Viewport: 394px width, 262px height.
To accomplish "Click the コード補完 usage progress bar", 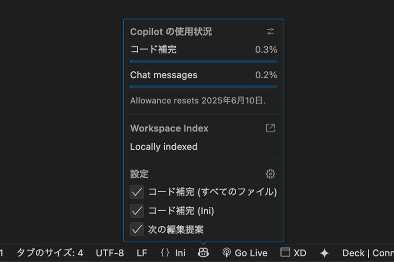I will click(203, 61).
